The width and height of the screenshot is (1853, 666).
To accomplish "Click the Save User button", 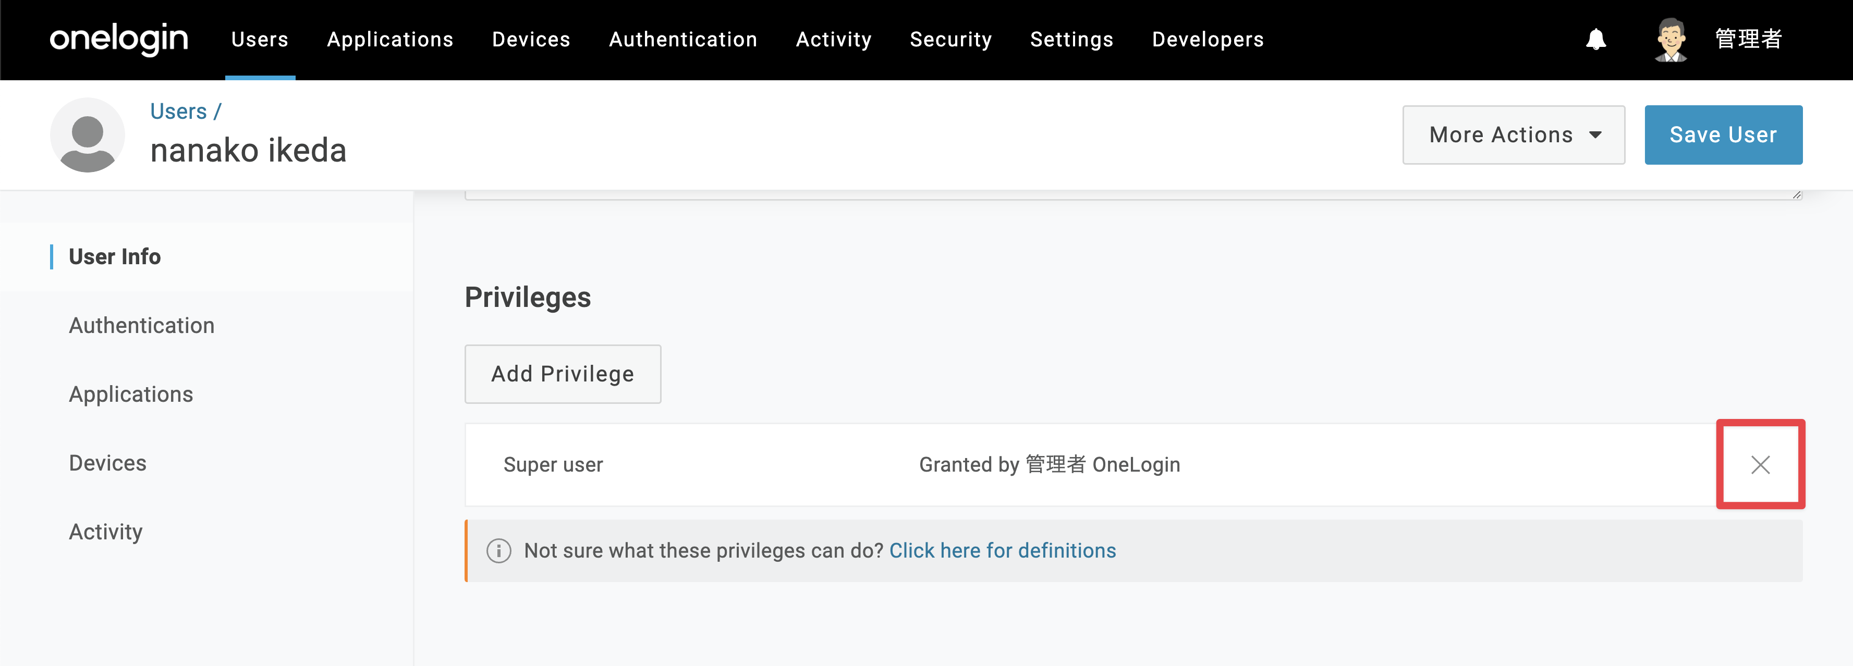I will pyautogui.click(x=1723, y=135).
